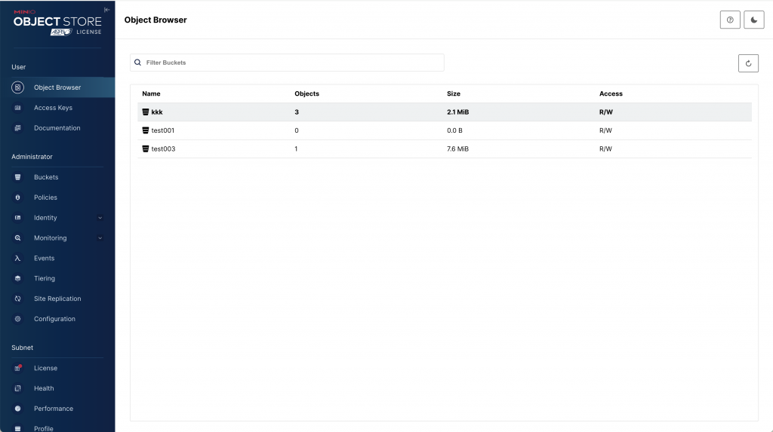Go to the Policies menu item

coord(45,198)
